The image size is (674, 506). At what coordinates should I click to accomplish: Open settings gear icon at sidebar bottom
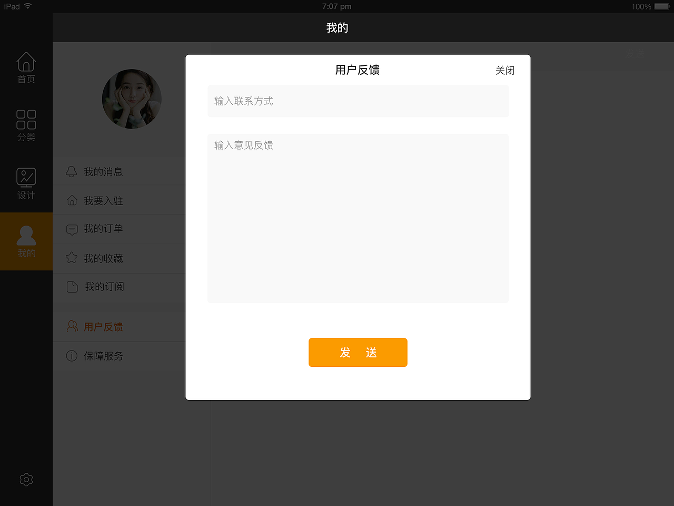[26, 480]
